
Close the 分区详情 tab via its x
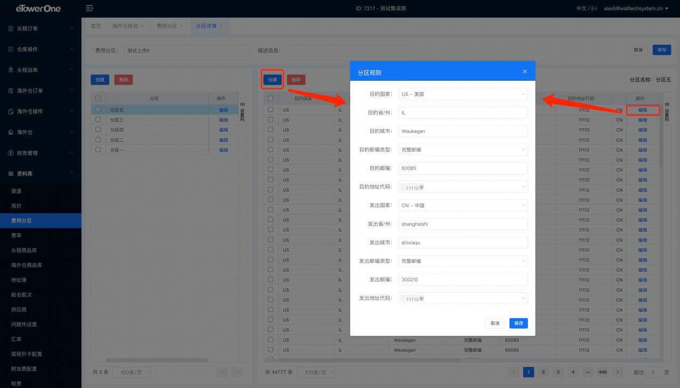(221, 26)
